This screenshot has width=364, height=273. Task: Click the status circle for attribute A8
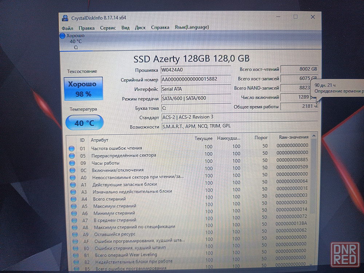pos(75,227)
